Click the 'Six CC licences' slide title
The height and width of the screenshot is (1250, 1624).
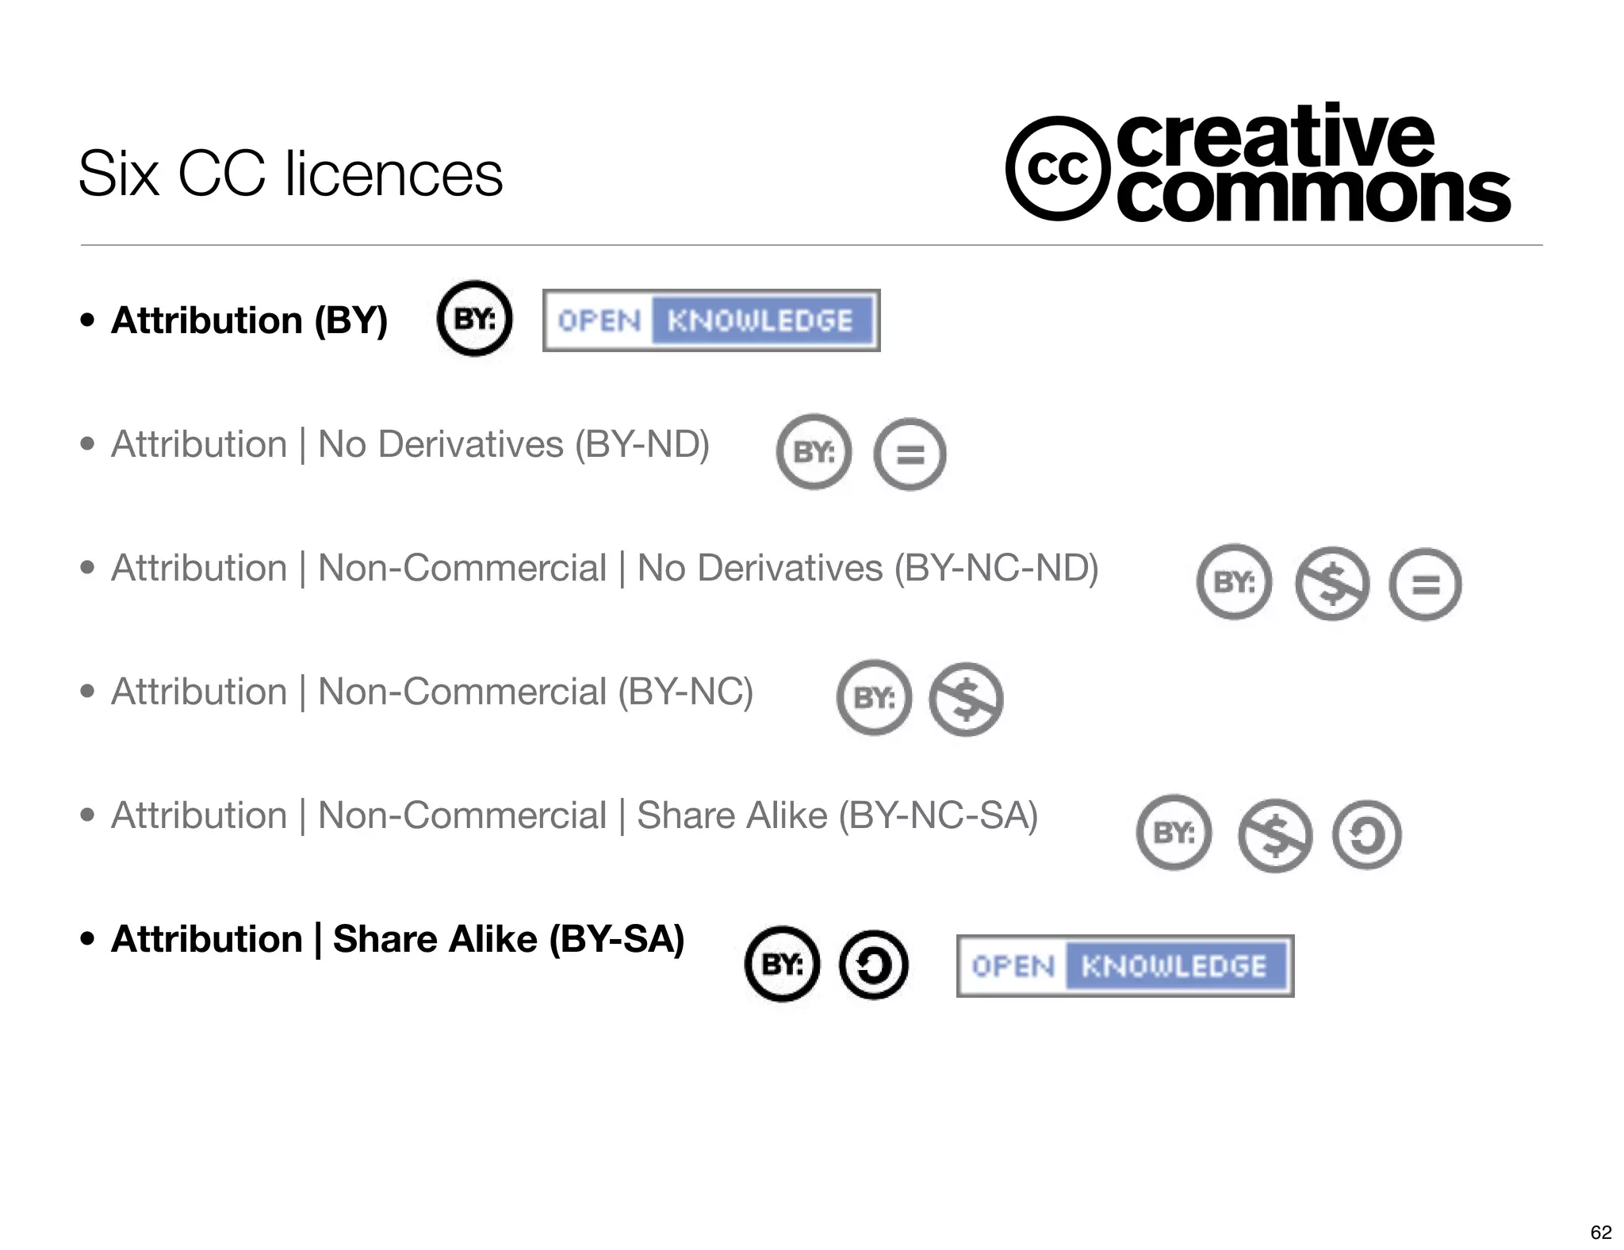[290, 174]
